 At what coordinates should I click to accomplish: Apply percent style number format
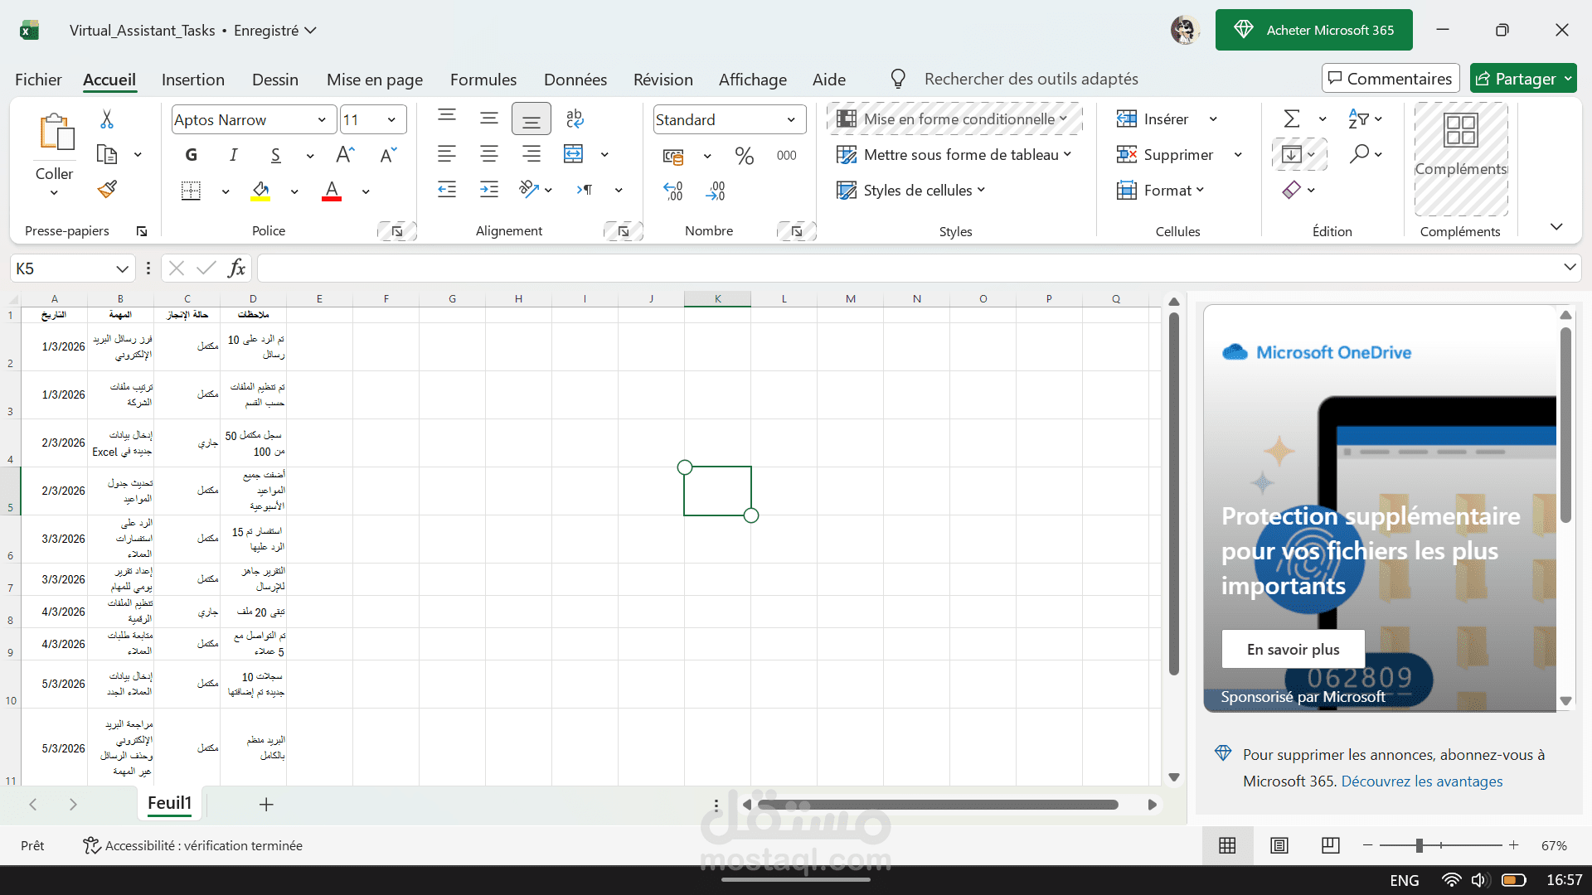coord(744,155)
